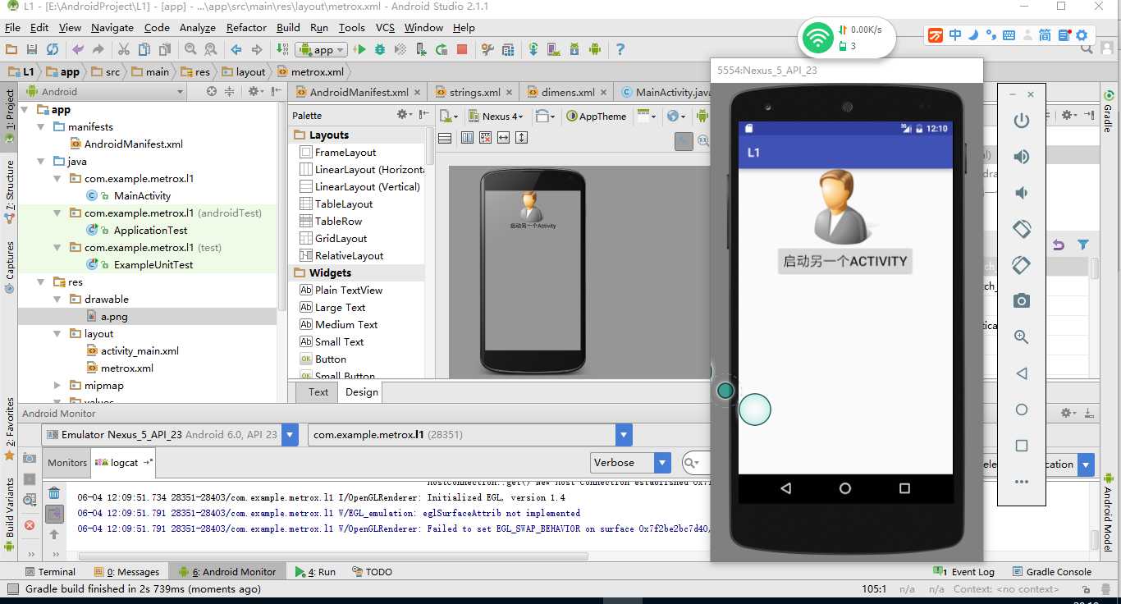1121x604 pixels.
Task: Click emulator power button
Action: [x=1022, y=121]
